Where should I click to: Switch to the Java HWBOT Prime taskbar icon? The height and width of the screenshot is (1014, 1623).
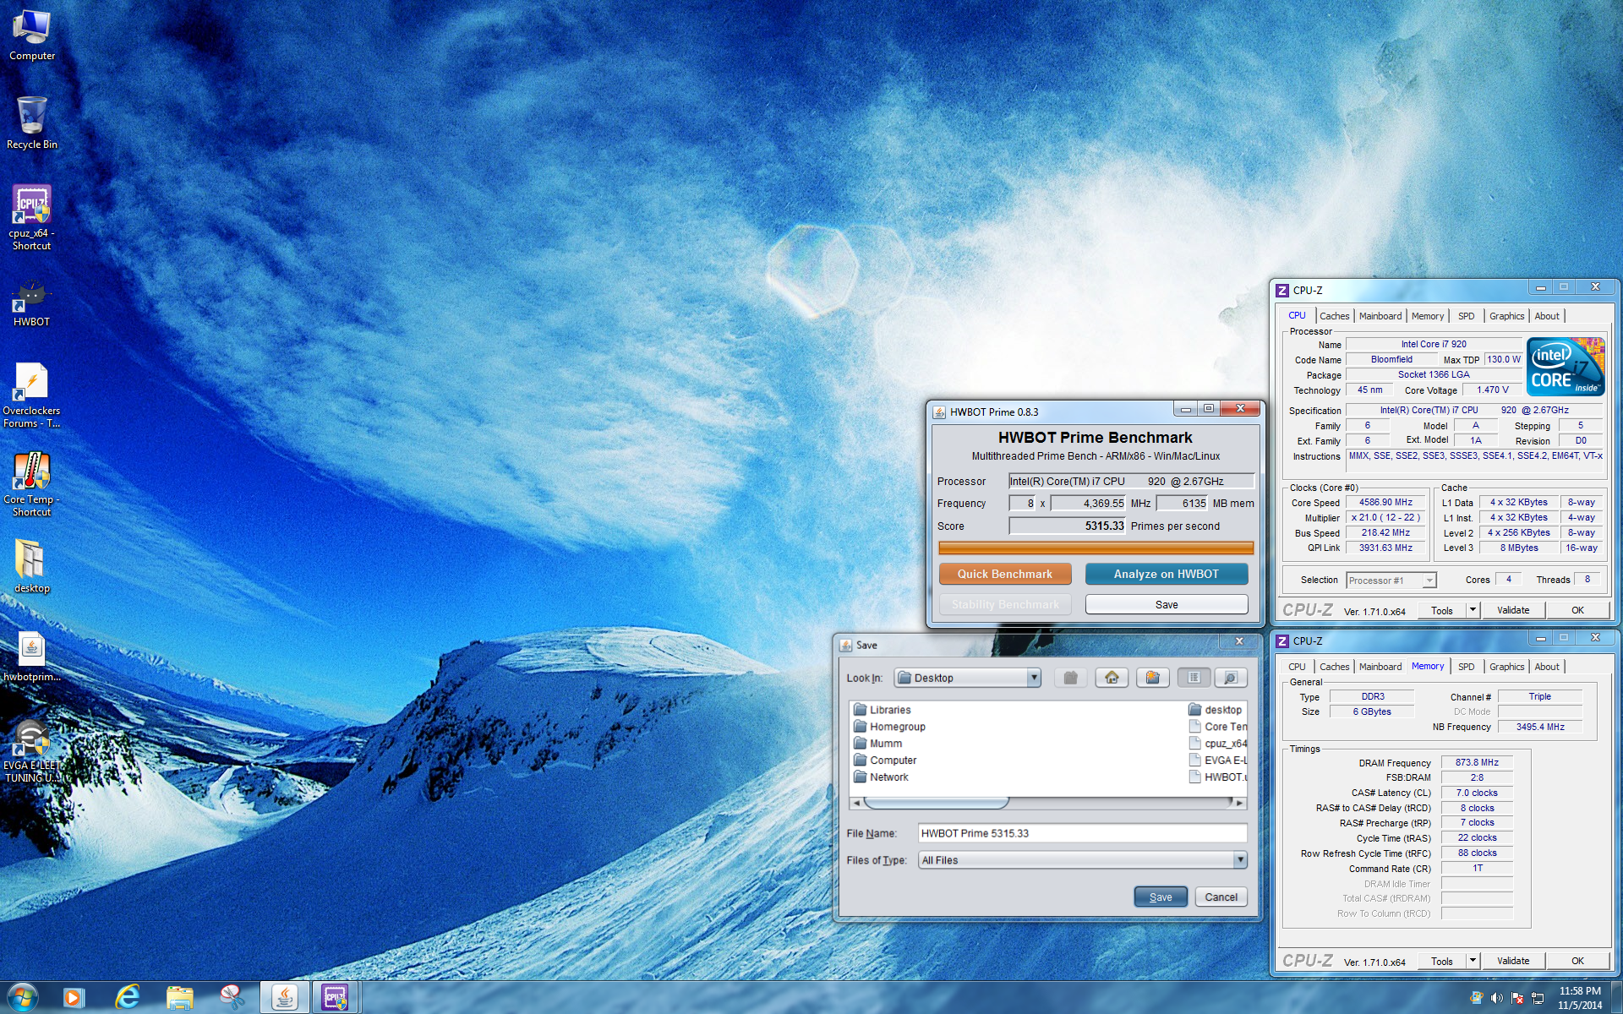284,998
